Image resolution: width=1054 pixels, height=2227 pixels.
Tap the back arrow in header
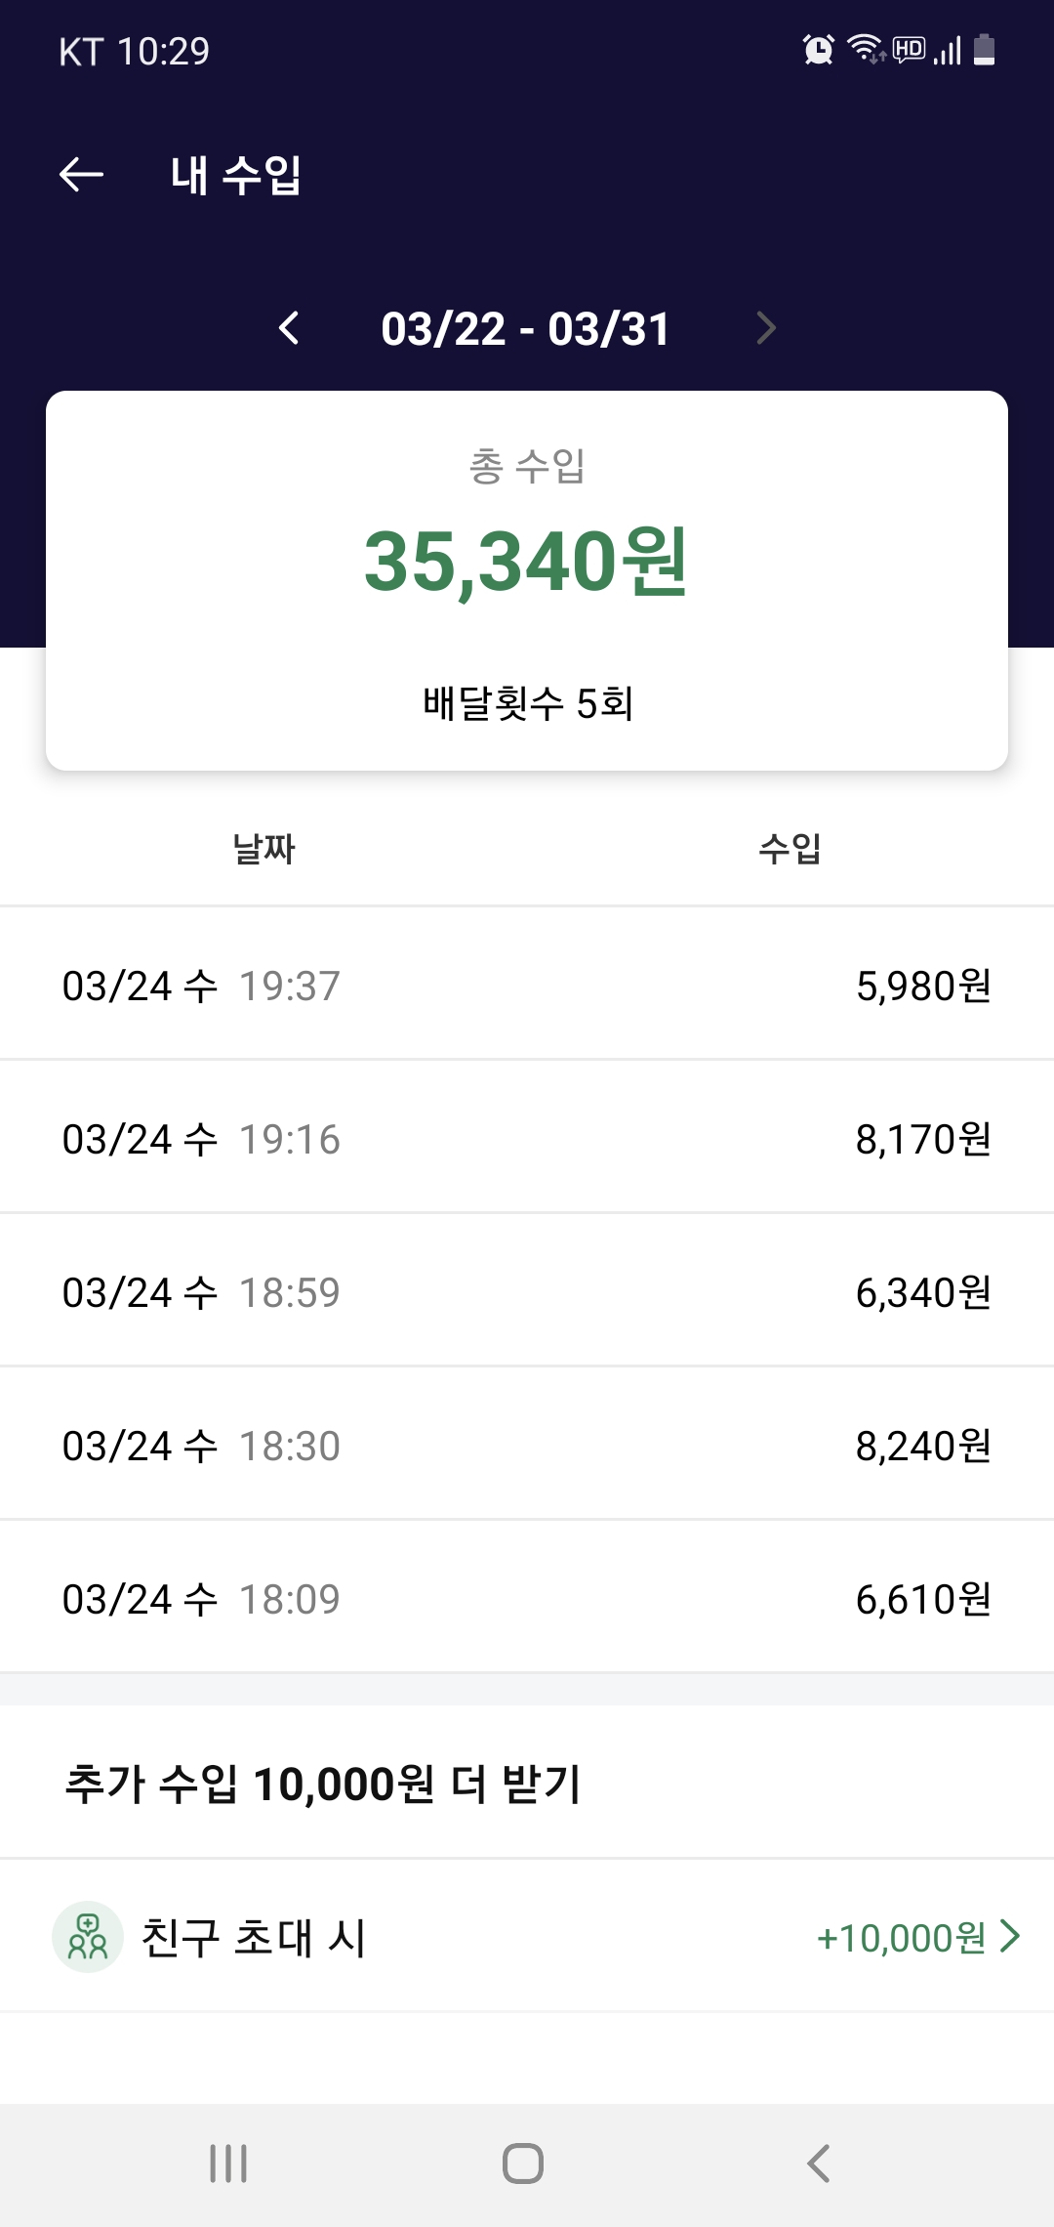[82, 175]
